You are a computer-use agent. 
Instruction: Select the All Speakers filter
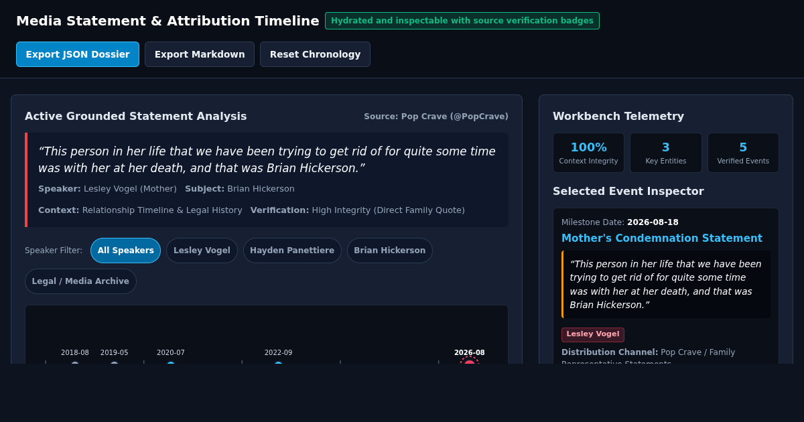(126, 251)
